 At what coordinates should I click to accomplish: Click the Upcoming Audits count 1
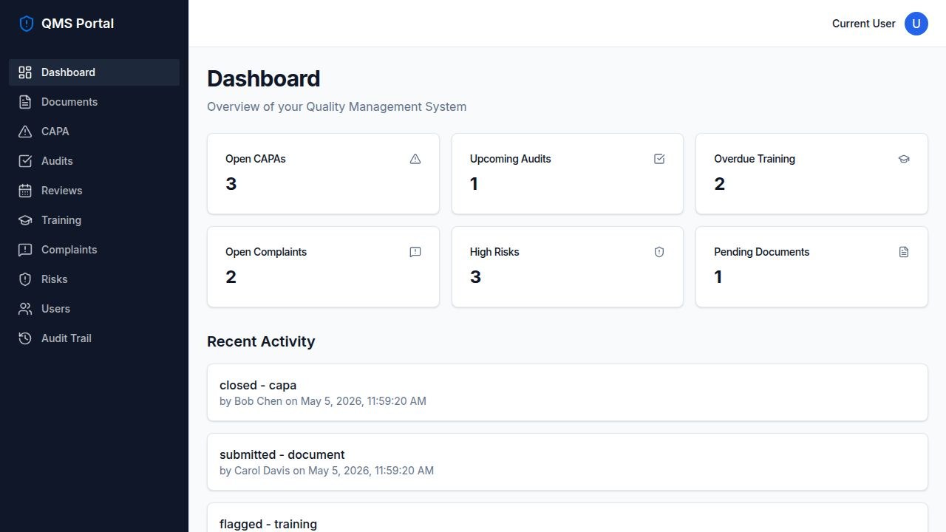474,184
